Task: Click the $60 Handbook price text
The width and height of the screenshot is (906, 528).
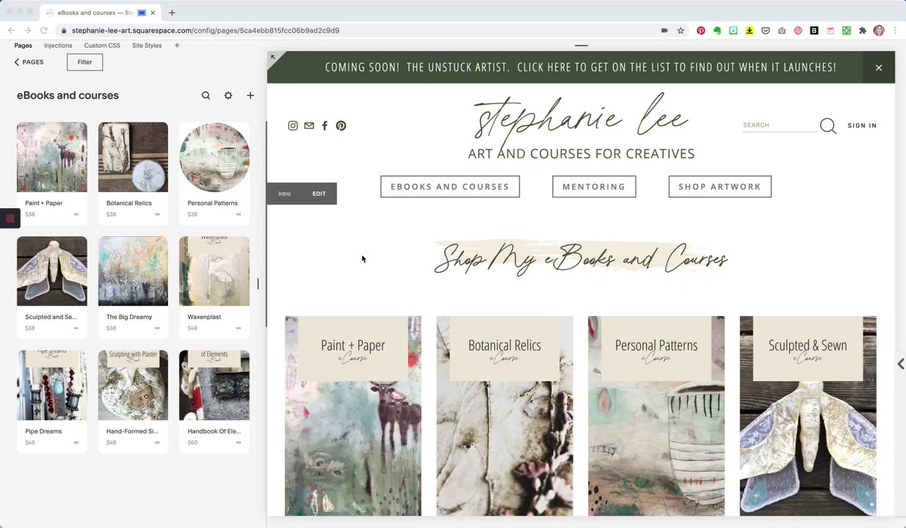Action: [x=192, y=443]
